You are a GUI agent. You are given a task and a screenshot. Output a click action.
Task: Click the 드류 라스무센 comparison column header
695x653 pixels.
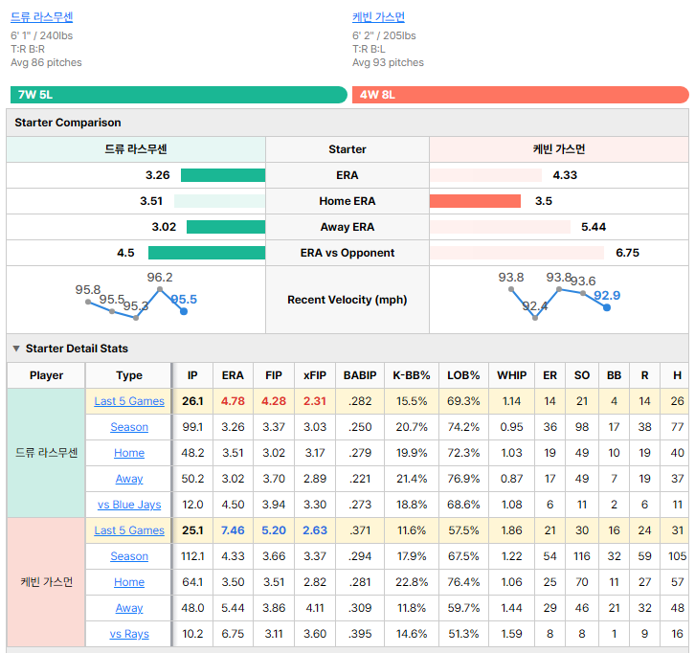pos(136,149)
